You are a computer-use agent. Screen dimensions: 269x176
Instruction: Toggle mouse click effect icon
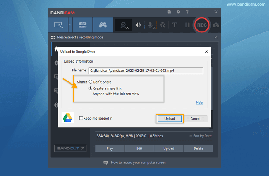tap(163, 25)
